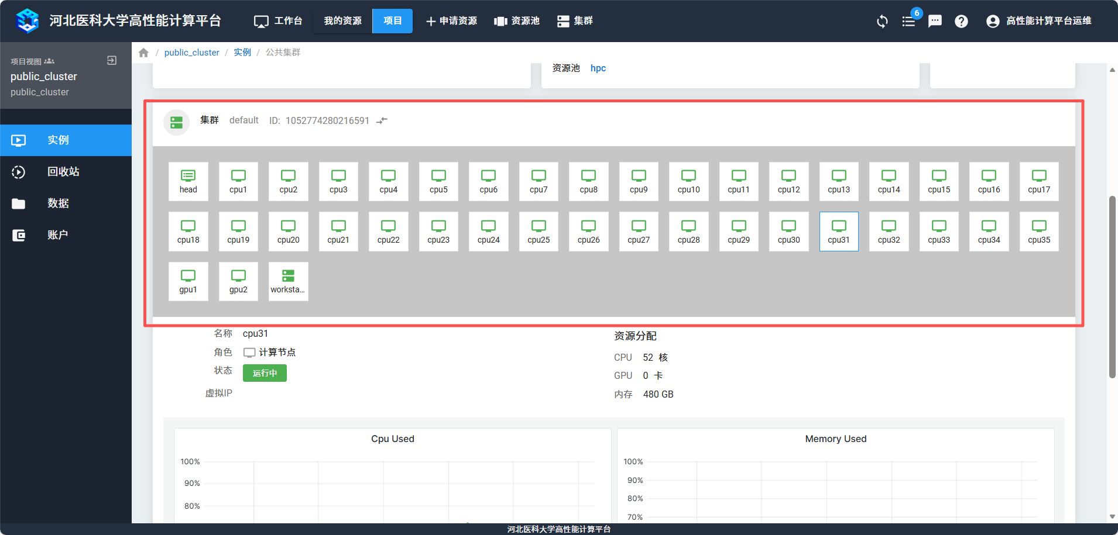
Task: Go to 数据 in the sidebar
Action: [58, 203]
